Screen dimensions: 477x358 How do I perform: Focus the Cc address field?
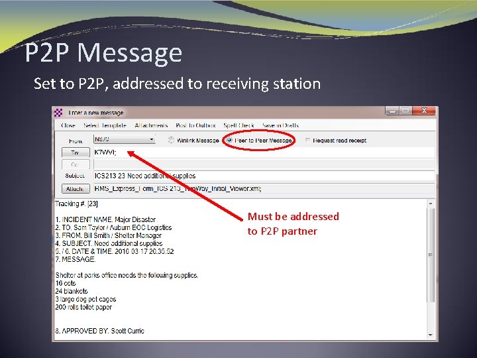click(264, 164)
